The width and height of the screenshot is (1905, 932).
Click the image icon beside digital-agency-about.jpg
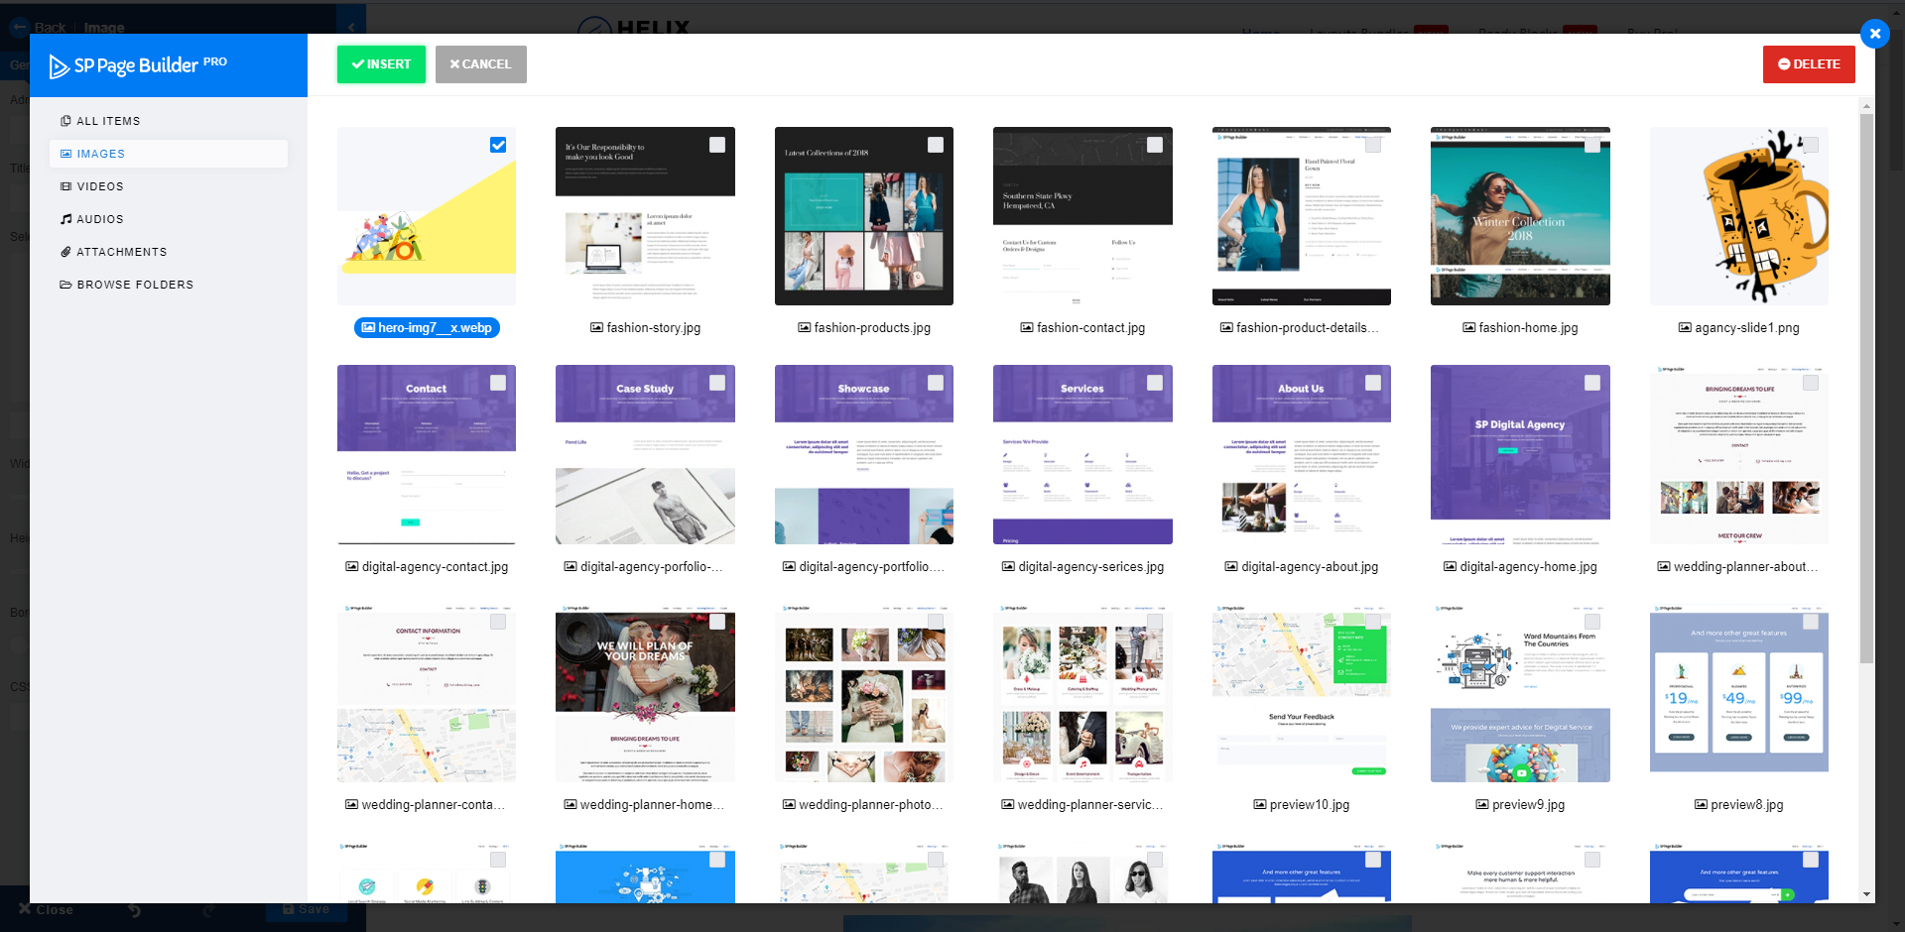click(x=1231, y=566)
